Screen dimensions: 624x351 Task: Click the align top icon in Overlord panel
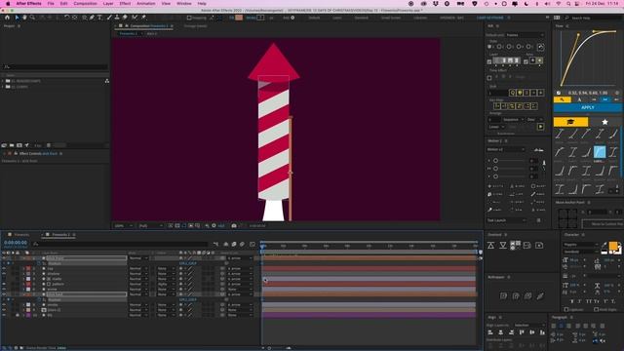[x=490, y=246]
